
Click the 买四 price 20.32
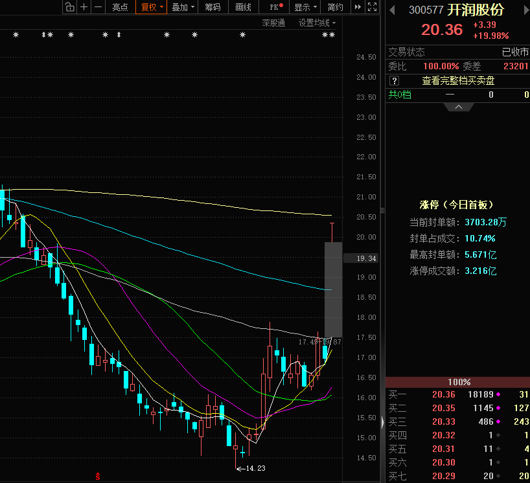pos(443,435)
